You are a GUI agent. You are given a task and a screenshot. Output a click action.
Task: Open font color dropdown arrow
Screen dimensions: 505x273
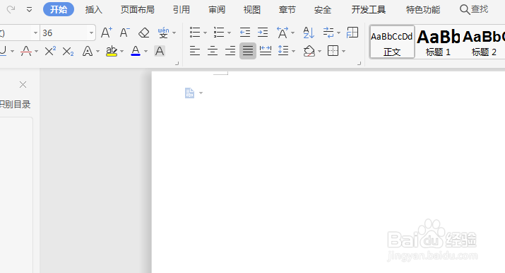click(146, 51)
